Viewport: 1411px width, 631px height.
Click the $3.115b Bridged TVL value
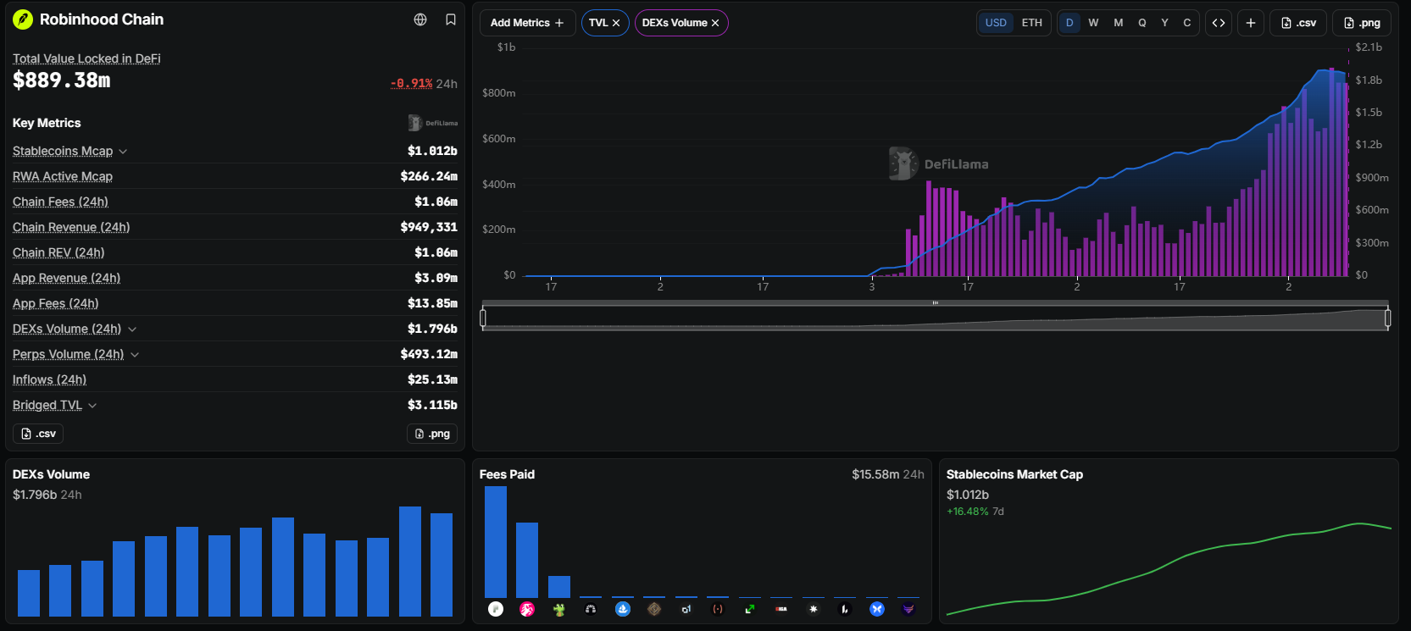click(x=432, y=405)
